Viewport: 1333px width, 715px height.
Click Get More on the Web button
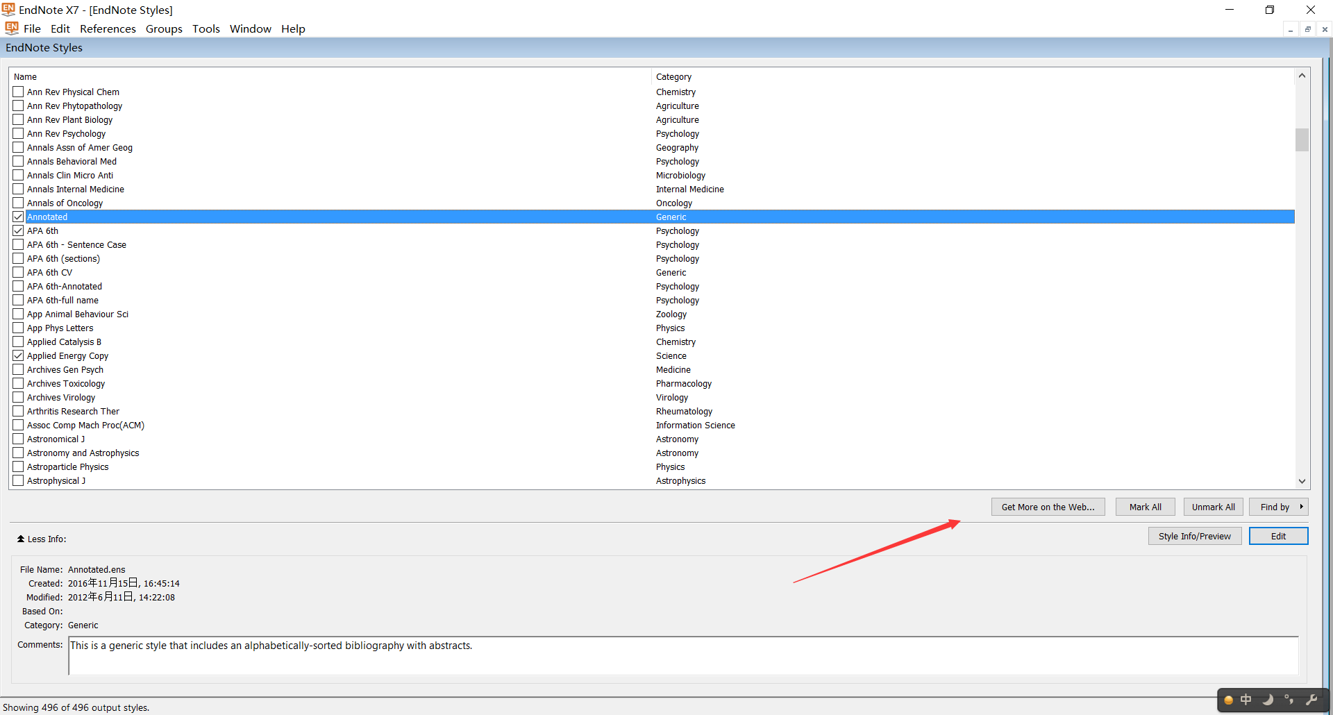click(1048, 507)
